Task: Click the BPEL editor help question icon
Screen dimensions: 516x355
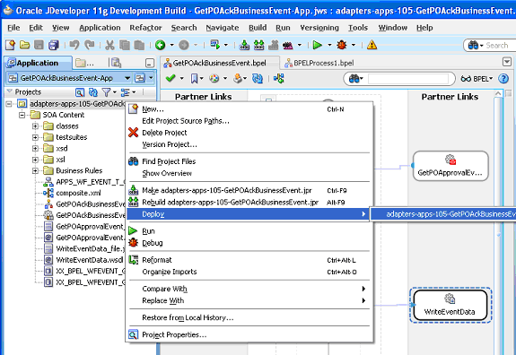Action: click(x=503, y=79)
